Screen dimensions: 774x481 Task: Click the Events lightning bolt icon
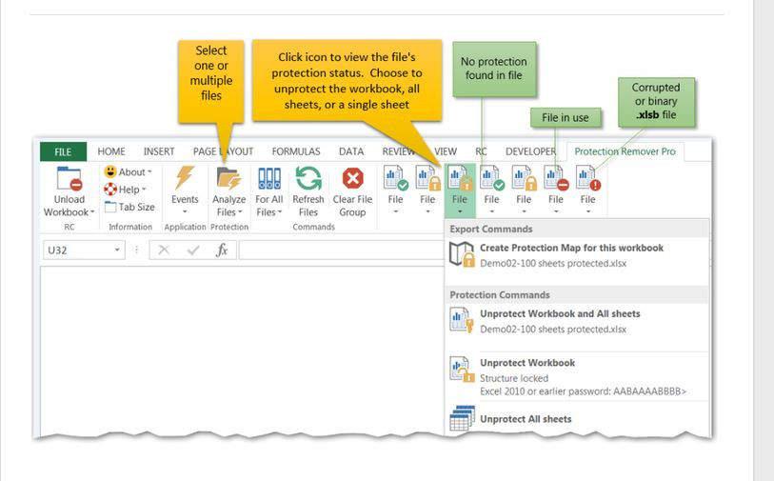tap(185, 178)
